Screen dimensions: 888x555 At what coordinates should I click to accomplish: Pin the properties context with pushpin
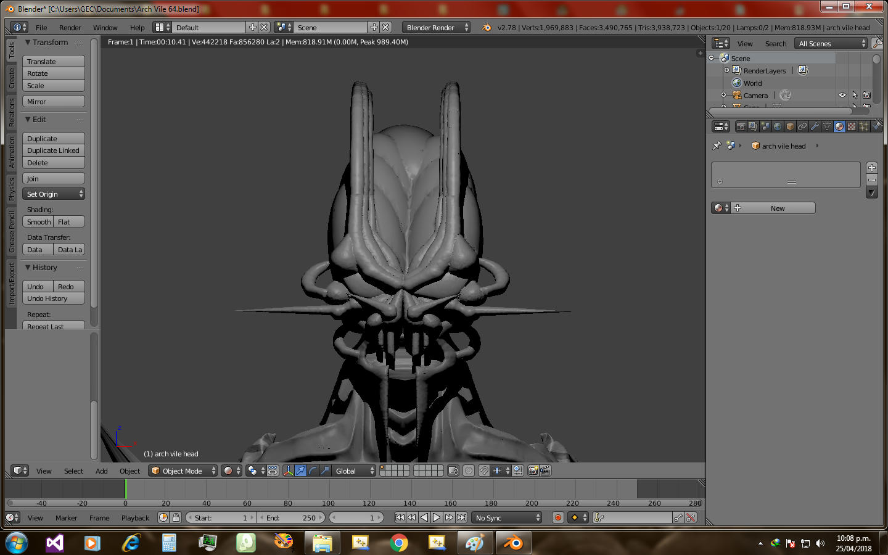717,146
